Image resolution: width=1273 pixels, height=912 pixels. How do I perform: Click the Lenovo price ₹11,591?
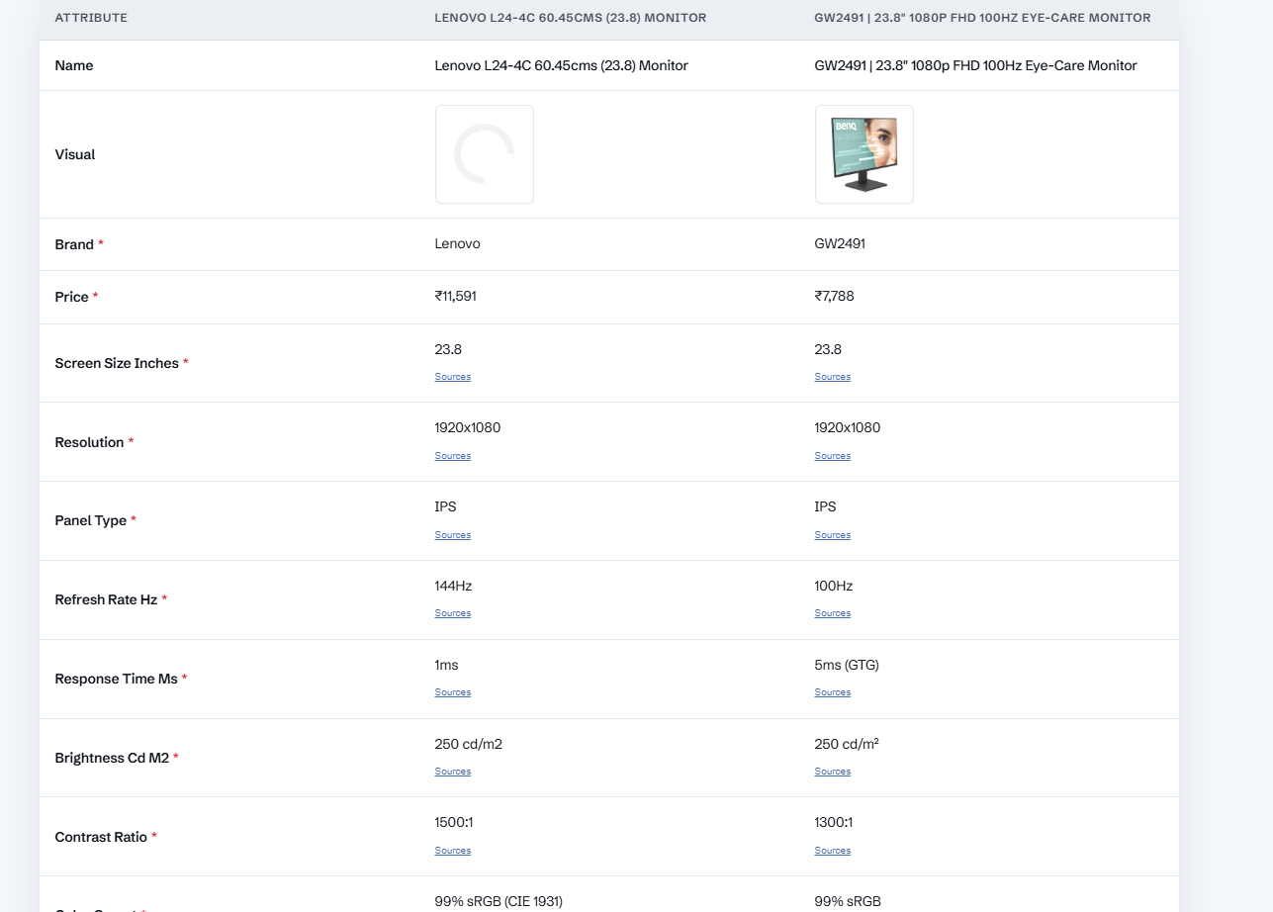454,296
